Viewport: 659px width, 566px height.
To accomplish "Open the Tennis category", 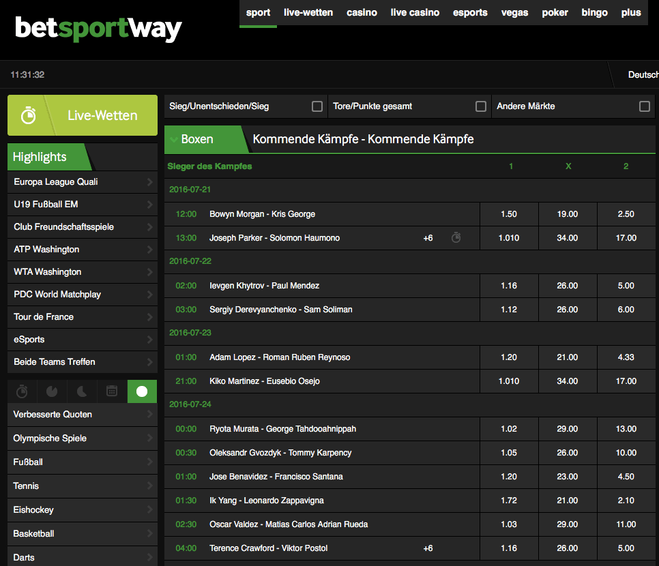I will 83,486.
